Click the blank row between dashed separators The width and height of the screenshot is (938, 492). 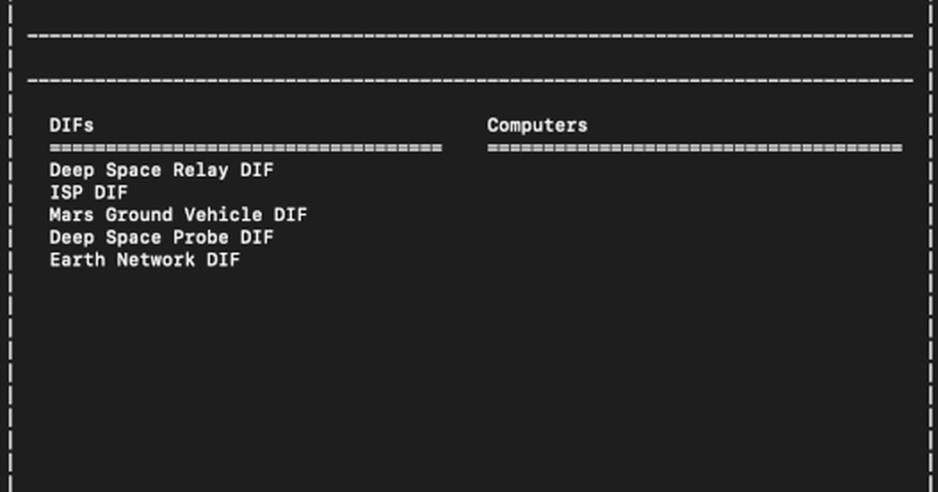click(x=469, y=59)
